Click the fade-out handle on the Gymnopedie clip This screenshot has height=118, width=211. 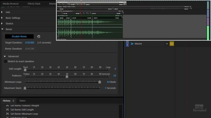coord(123,12)
